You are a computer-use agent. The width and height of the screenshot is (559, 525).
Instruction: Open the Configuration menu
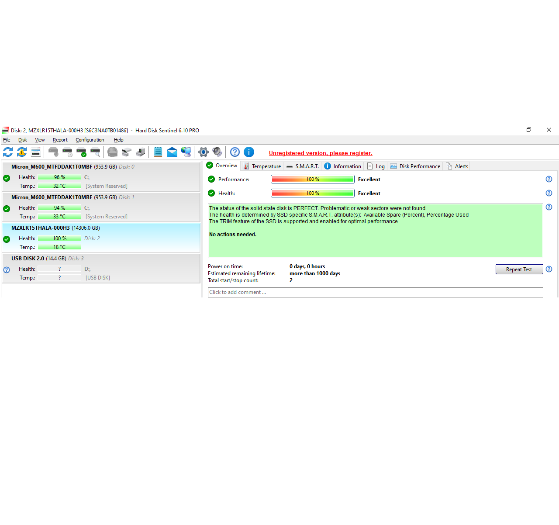click(90, 140)
